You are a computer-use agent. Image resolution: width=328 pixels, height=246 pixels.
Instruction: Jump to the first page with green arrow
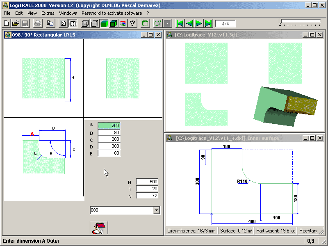pyautogui.click(x=180, y=23)
